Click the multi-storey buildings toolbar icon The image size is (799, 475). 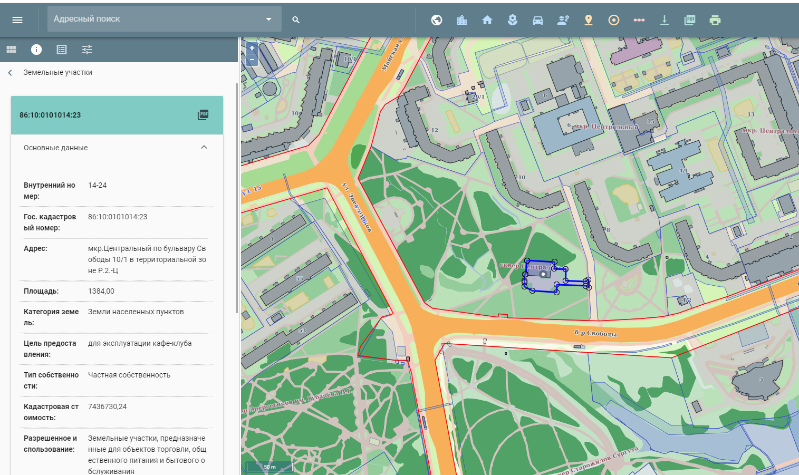[x=462, y=20]
